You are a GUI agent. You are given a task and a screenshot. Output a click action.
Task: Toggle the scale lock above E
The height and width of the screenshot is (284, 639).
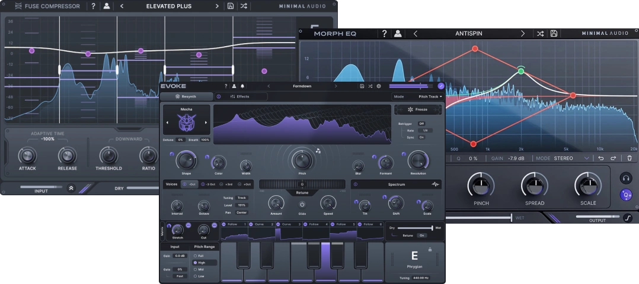tap(430, 250)
